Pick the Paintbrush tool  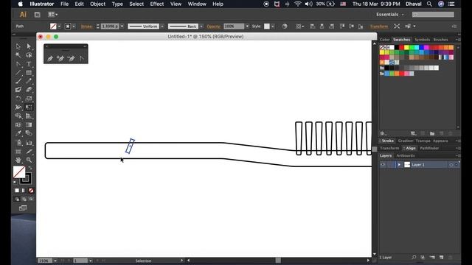(x=18, y=81)
